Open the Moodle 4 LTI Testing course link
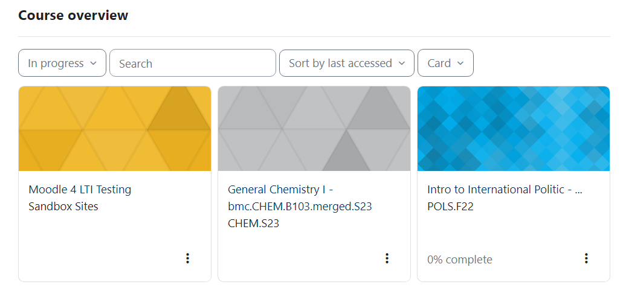Image resolution: width=623 pixels, height=293 pixels. [x=80, y=190]
